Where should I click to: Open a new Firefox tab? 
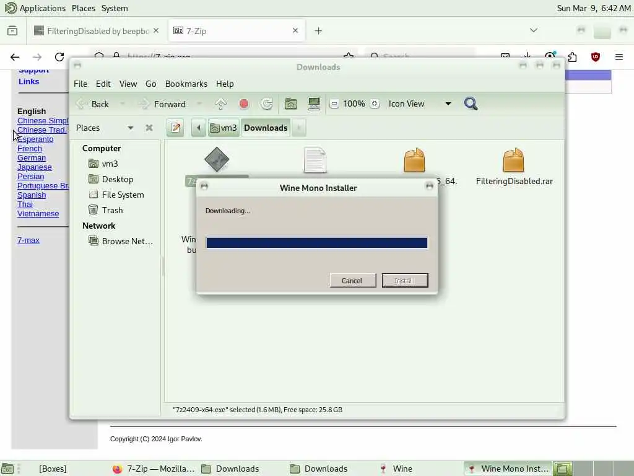(x=318, y=31)
